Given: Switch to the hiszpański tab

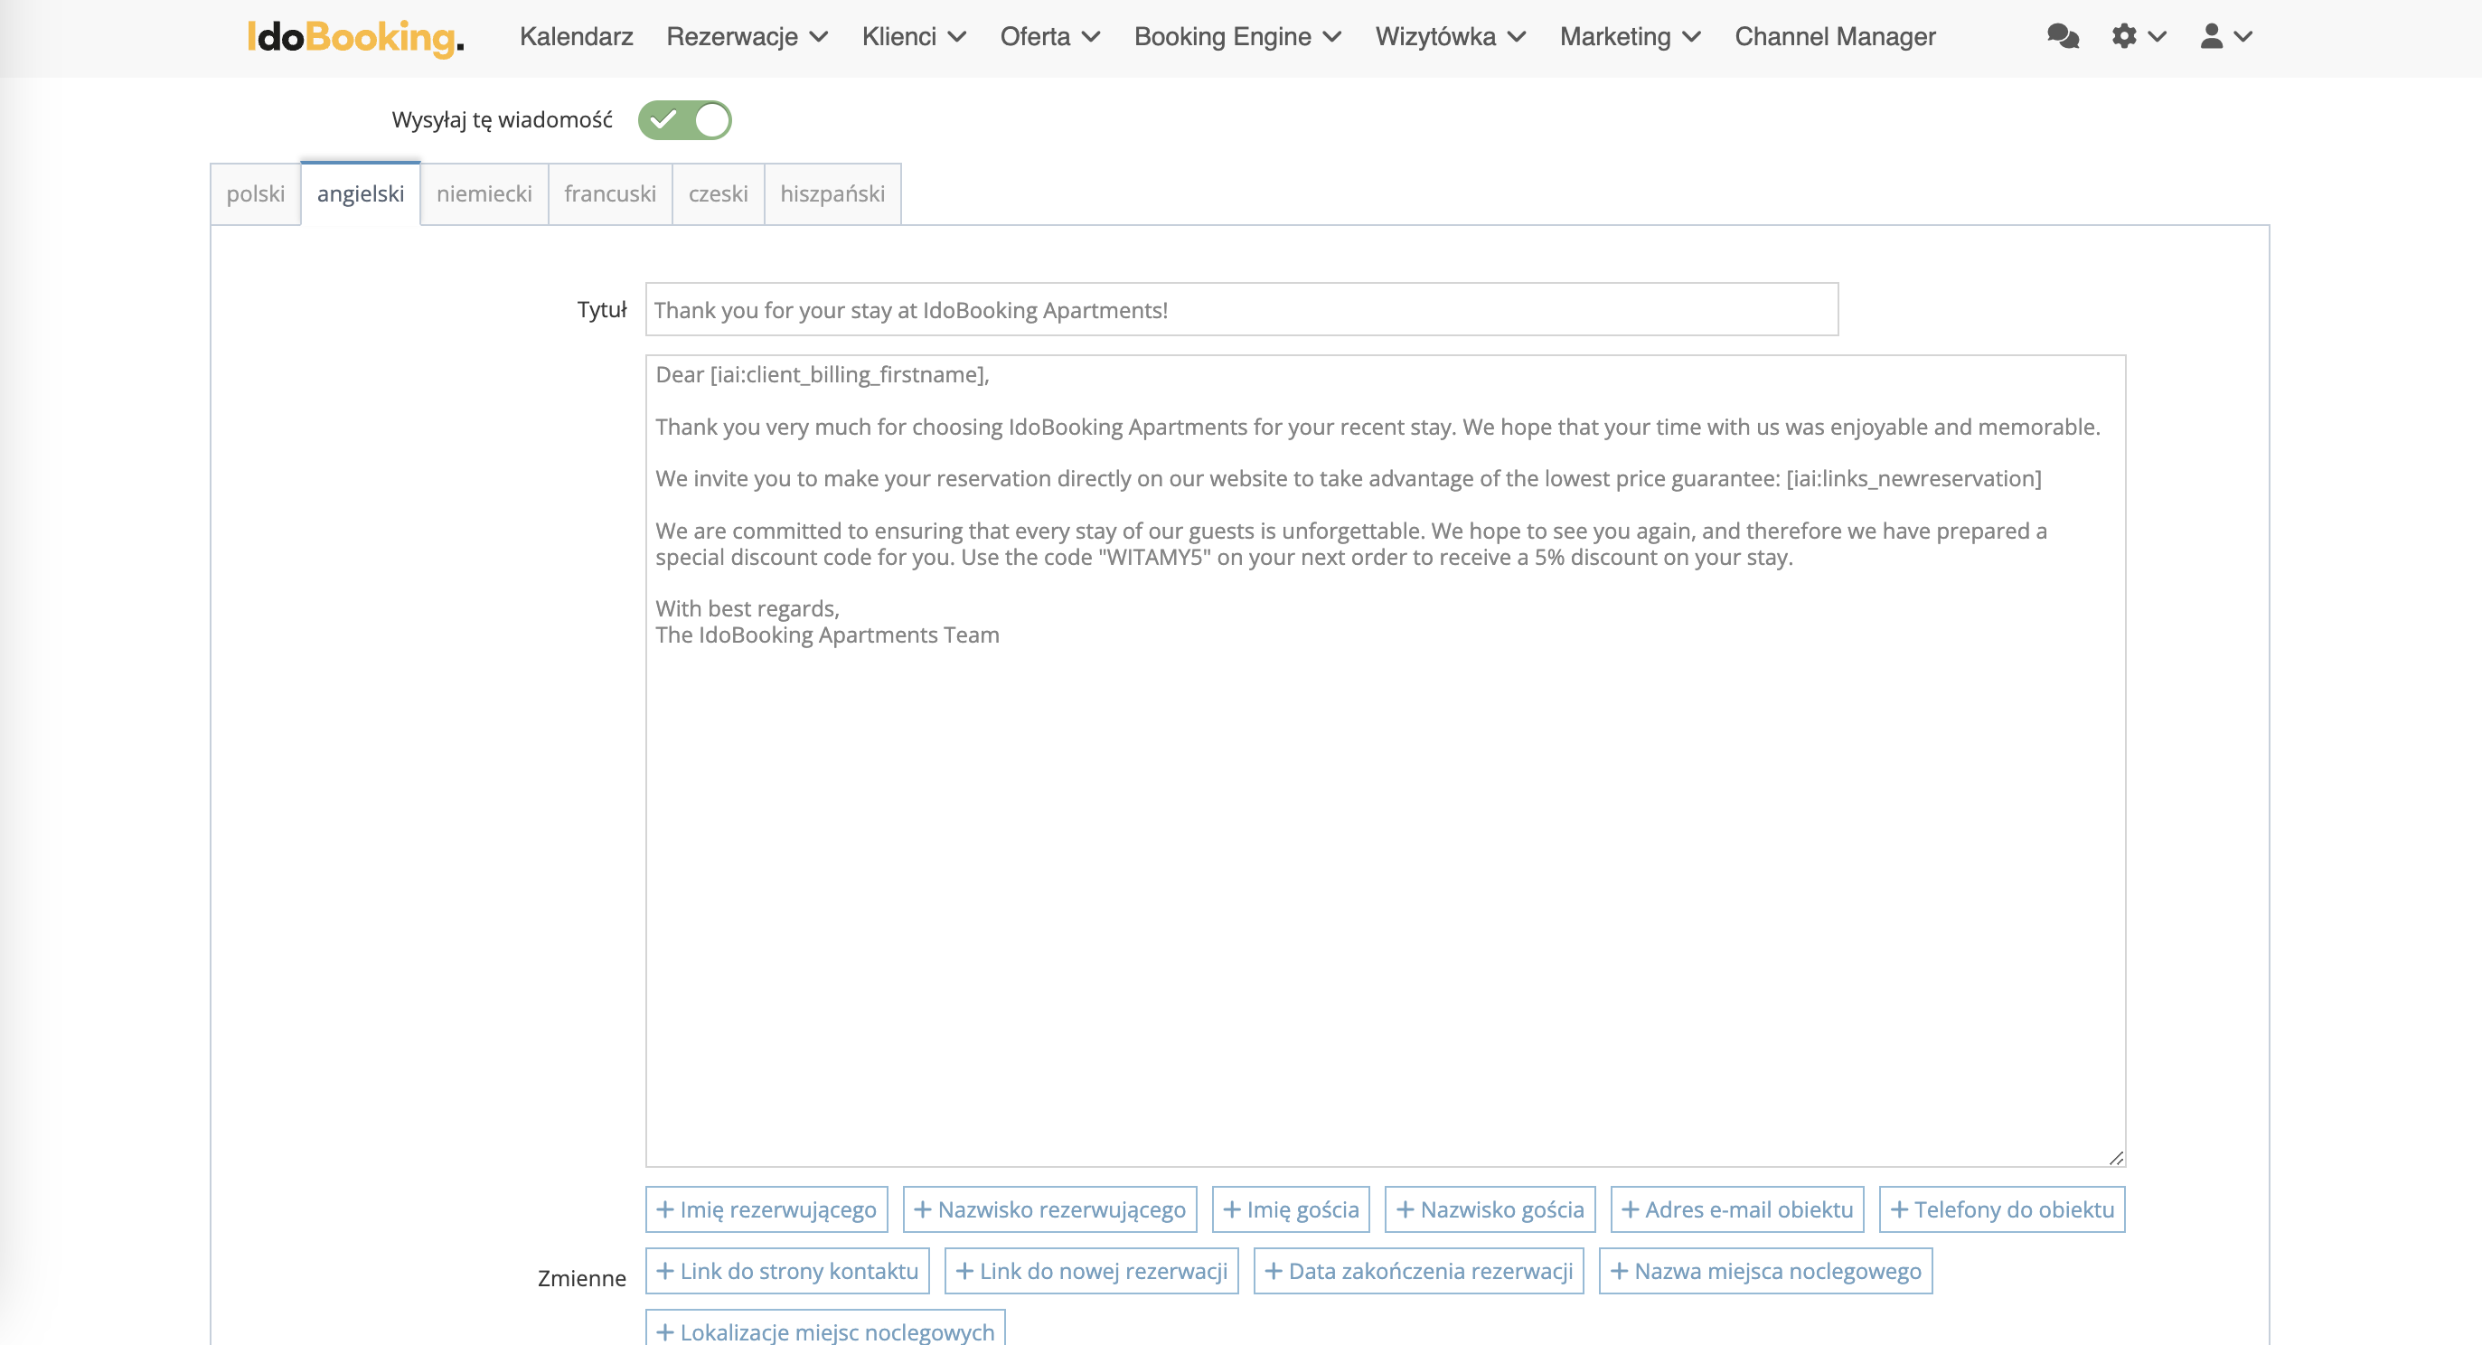Looking at the screenshot, I should coord(832,193).
